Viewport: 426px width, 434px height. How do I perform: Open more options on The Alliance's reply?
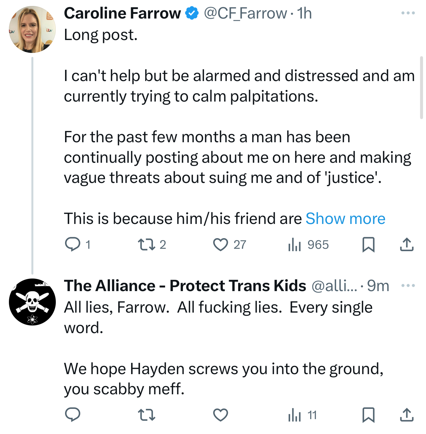[x=408, y=285]
